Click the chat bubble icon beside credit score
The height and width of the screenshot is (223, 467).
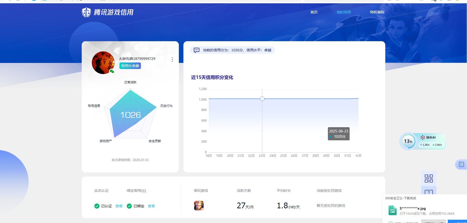click(x=197, y=50)
